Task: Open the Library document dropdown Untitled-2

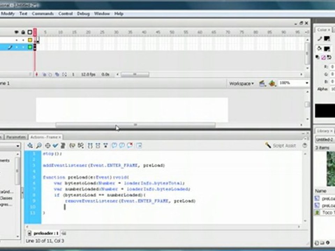Action: pyautogui.click(x=325, y=139)
